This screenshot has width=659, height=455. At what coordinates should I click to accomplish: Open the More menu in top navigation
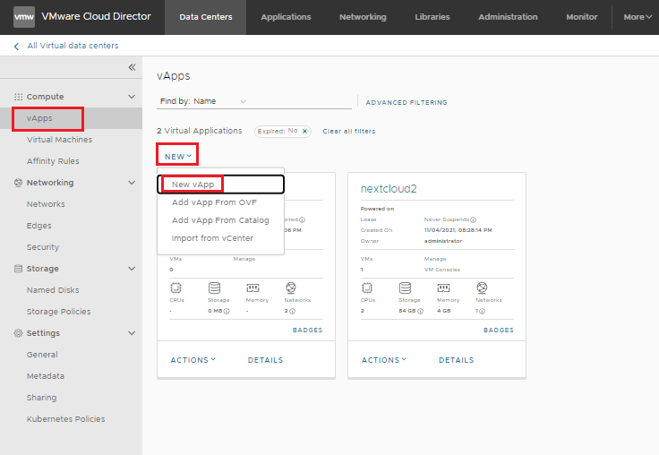click(638, 17)
